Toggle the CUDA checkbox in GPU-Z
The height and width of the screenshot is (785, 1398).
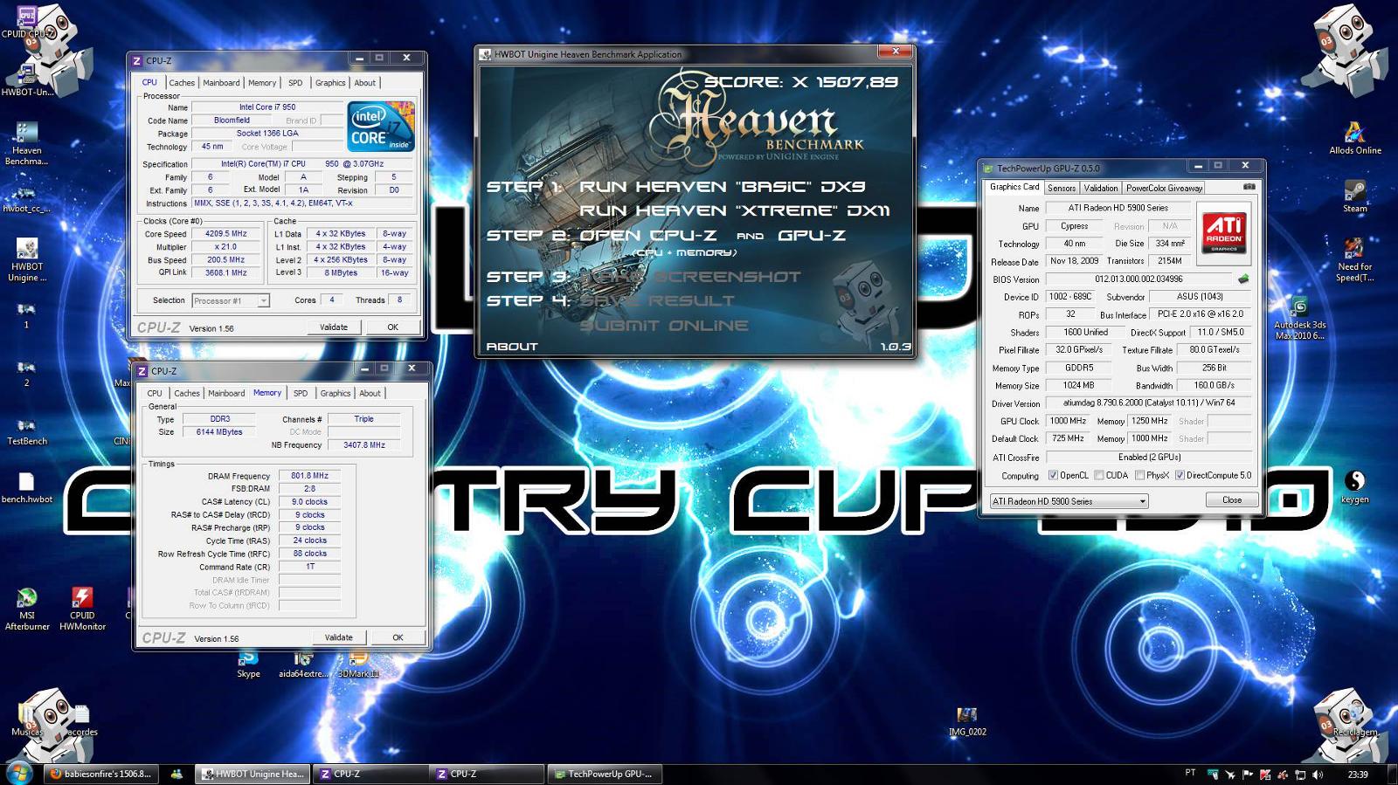(x=1098, y=475)
